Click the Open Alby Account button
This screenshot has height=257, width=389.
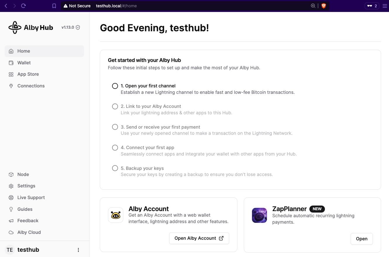click(x=199, y=238)
